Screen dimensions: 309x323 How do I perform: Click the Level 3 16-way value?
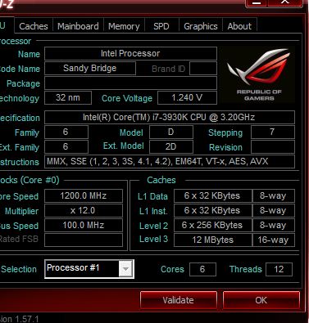274,240
